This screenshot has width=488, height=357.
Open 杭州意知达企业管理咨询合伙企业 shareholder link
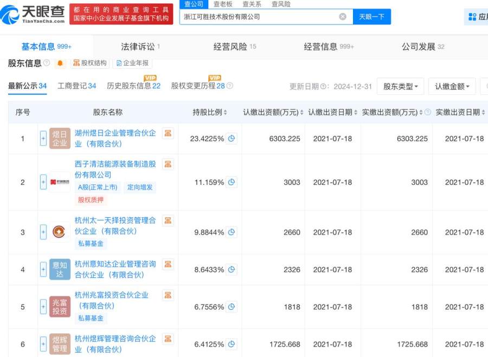click(x=115, y=269)
